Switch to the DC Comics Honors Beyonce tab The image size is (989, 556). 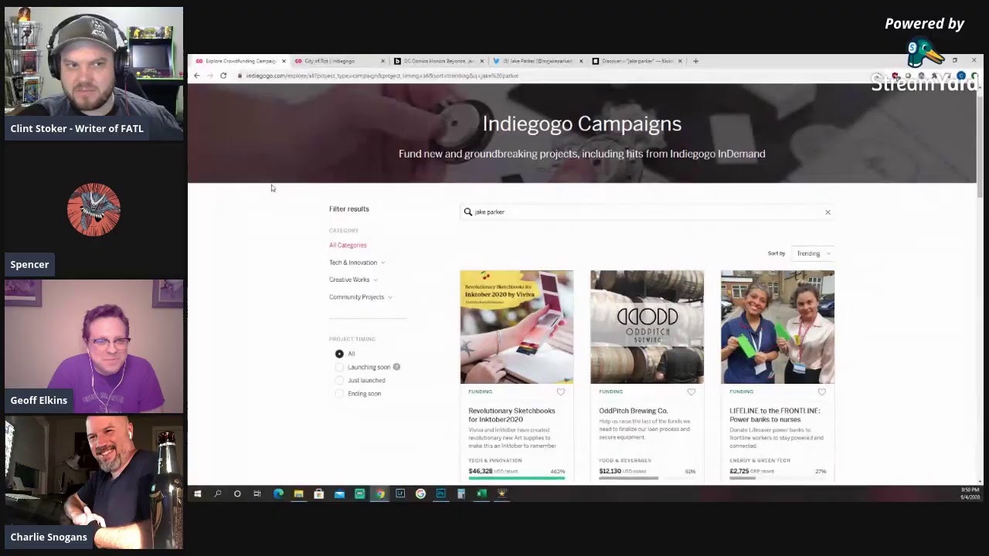point(437,61)
